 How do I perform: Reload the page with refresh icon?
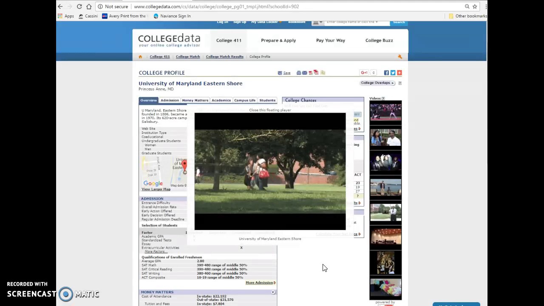pos(79,6)
